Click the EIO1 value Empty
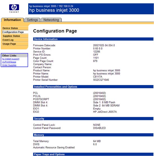 pos(97,109)
